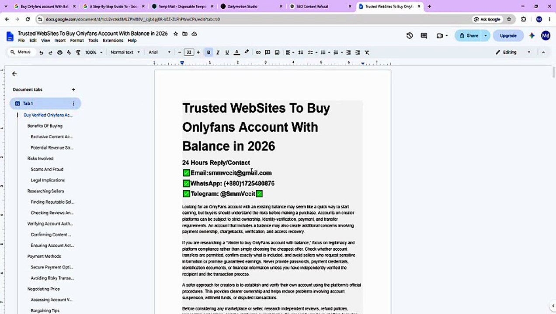Select the Paint format roller tool
Image resolution: width=556 pixels, height=314 pixels.
pyautogui.click(x=78, y=52)
